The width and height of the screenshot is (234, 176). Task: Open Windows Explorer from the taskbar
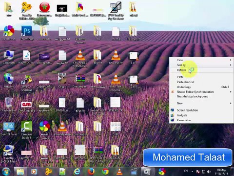click(20, 172)
